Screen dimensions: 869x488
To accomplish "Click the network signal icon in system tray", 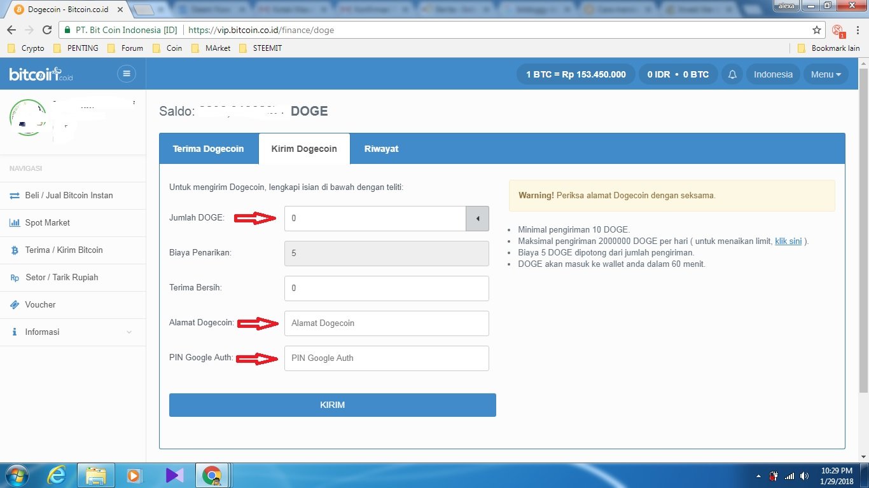I will [x=789, y=476].
